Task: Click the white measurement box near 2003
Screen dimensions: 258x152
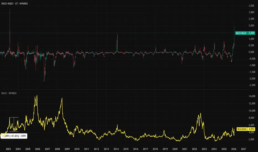Action: (14, 124)
